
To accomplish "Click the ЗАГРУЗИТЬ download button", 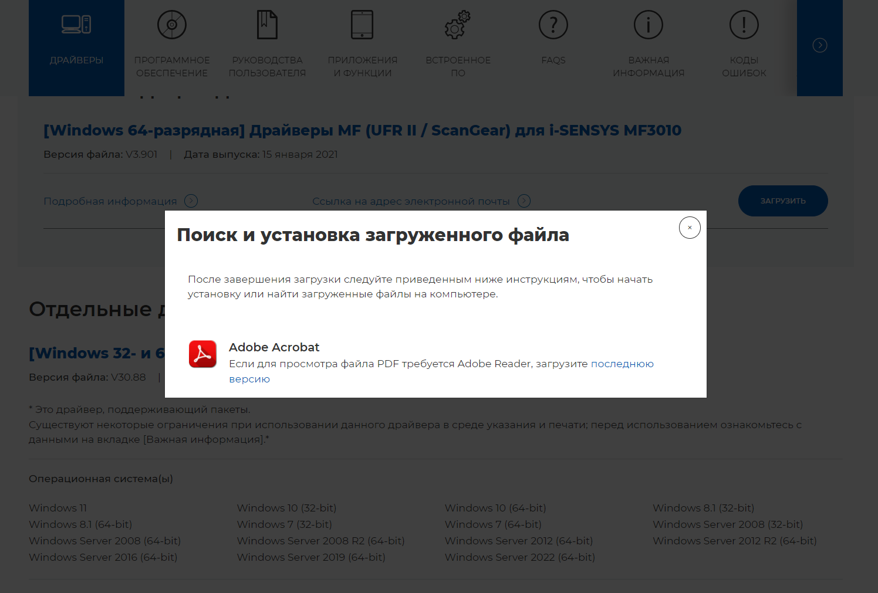I will point(783,201).
